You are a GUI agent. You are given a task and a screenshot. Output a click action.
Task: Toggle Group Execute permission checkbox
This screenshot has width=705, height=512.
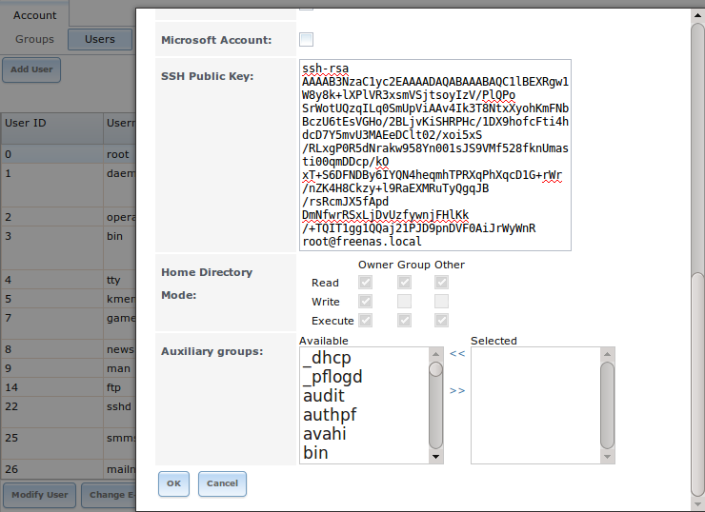click(404, 320)
